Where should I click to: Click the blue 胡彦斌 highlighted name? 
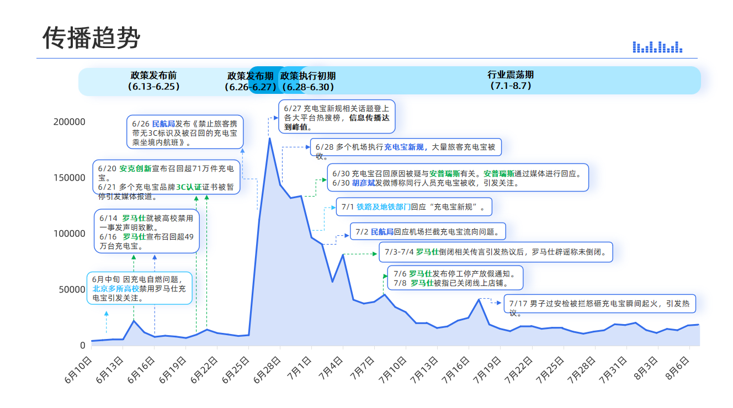(363, 183)
